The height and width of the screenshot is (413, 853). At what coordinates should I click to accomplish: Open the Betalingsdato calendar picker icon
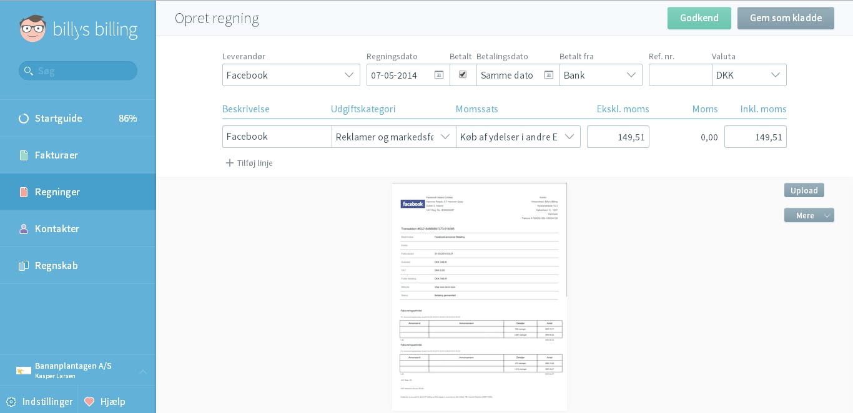(x=549, y=75)
